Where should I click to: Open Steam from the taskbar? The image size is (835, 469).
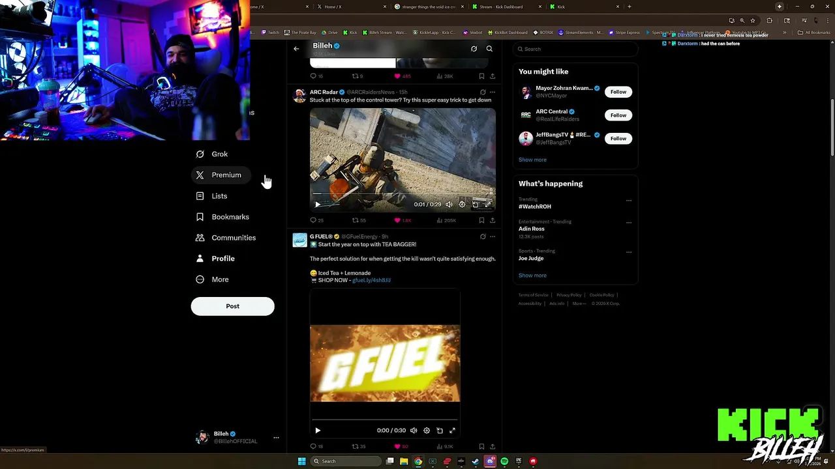click(x=476, y=461)
